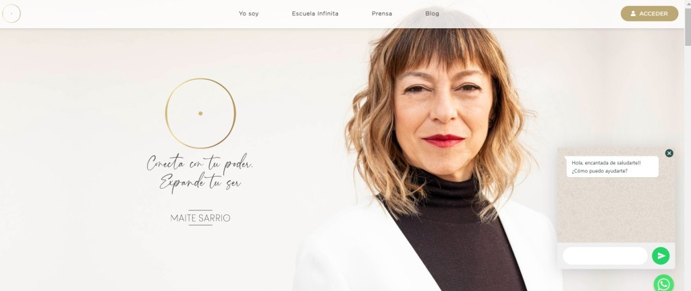This screenshot has width=691, height=291.
Task: Open the Prensa section
Action: pyautogui.click(x=382, y=13)
